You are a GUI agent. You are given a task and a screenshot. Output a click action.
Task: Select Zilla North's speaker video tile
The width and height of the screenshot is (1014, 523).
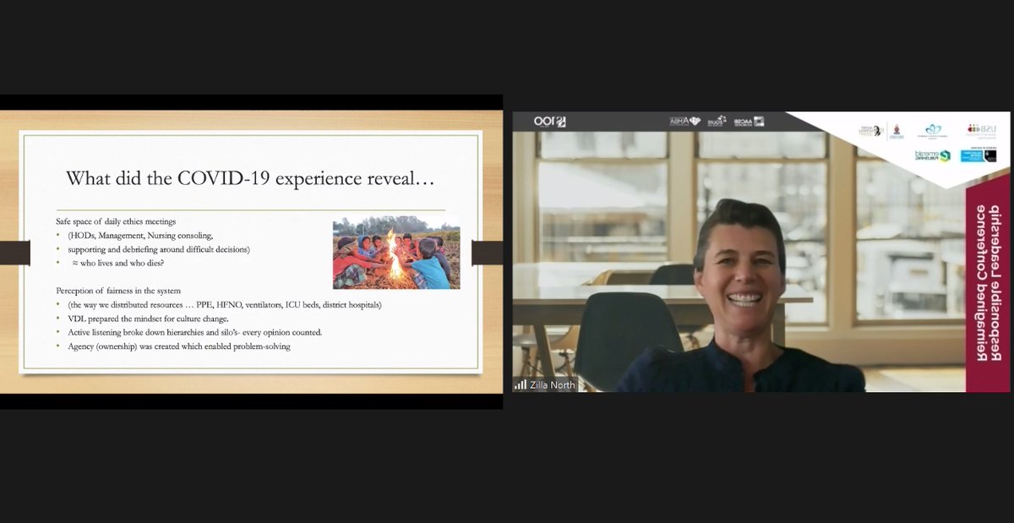pyautogui.click(x=761, y=252)
